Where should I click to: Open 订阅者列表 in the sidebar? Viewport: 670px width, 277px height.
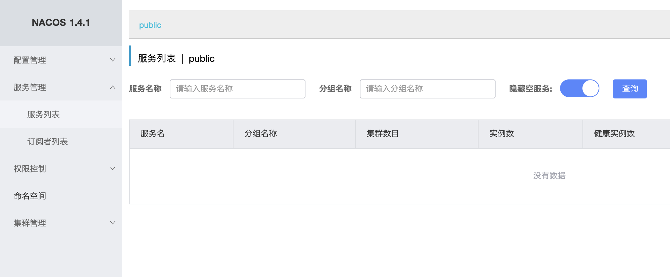click(48, 142)
